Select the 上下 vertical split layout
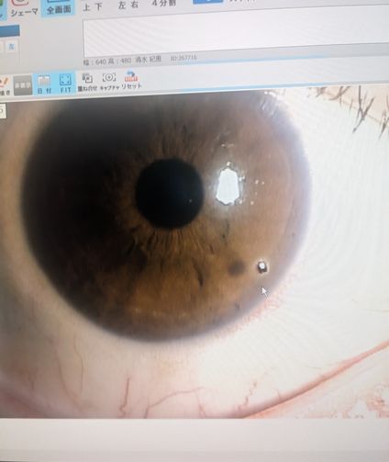The width and height of the screenshot is (389, 462). click(x=93, y=6)
